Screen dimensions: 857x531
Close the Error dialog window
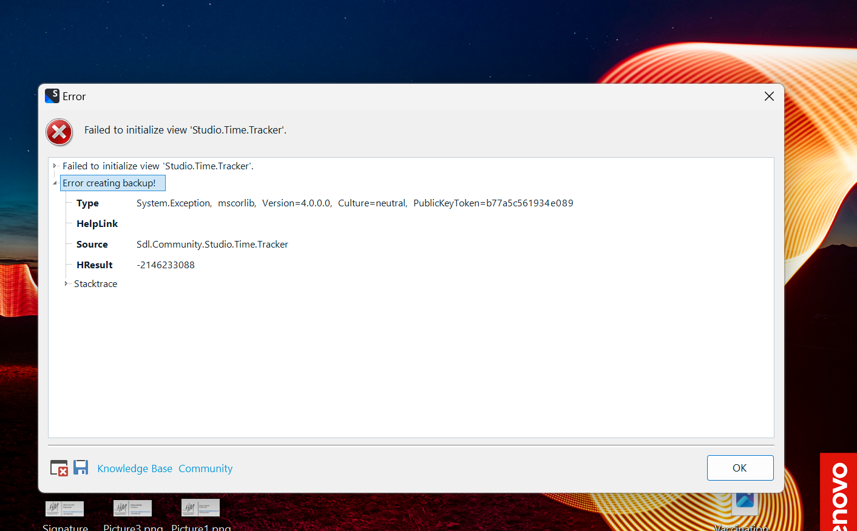pyautogui.click(x=769, y=96)
